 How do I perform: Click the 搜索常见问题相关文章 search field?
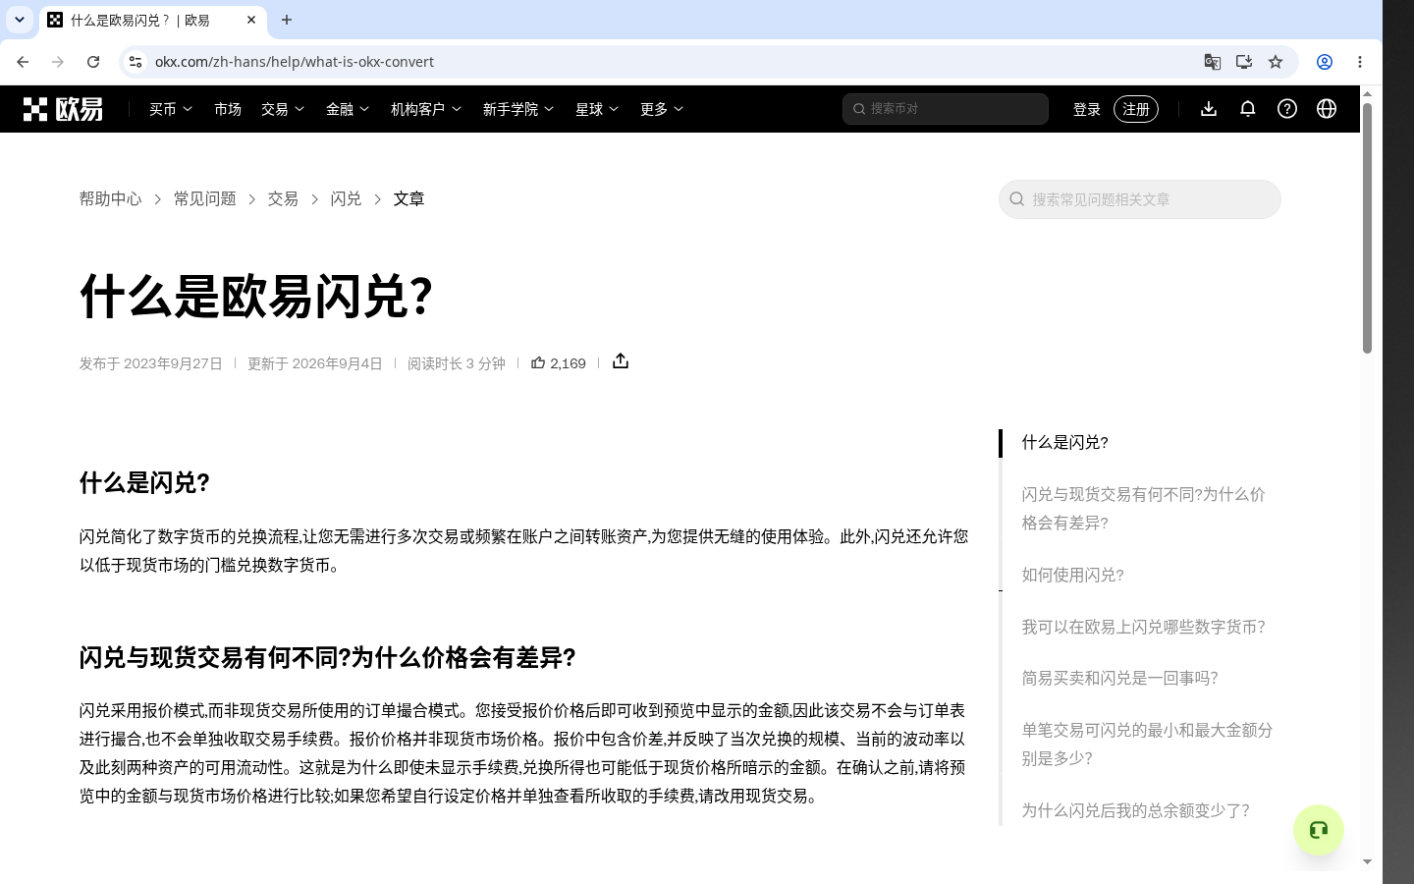pyautogui.click(x=1140, y=199)
